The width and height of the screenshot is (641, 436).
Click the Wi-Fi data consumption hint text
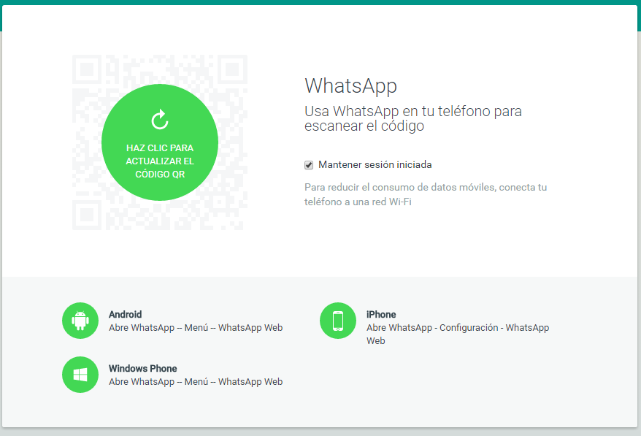pos(425,194)
